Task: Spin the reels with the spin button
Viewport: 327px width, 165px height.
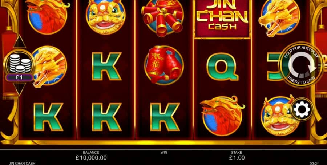Action: (302, 65)
